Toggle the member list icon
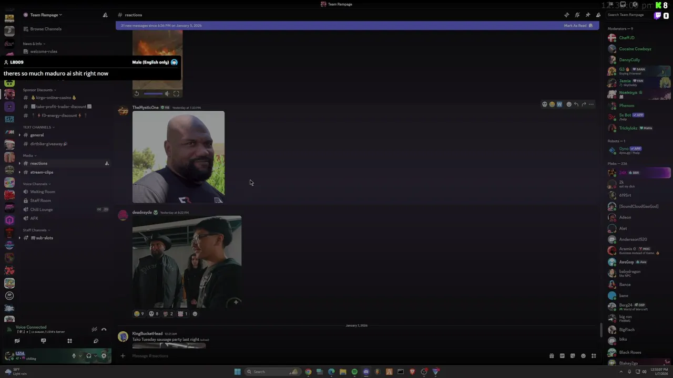 (x=598, y=15)
